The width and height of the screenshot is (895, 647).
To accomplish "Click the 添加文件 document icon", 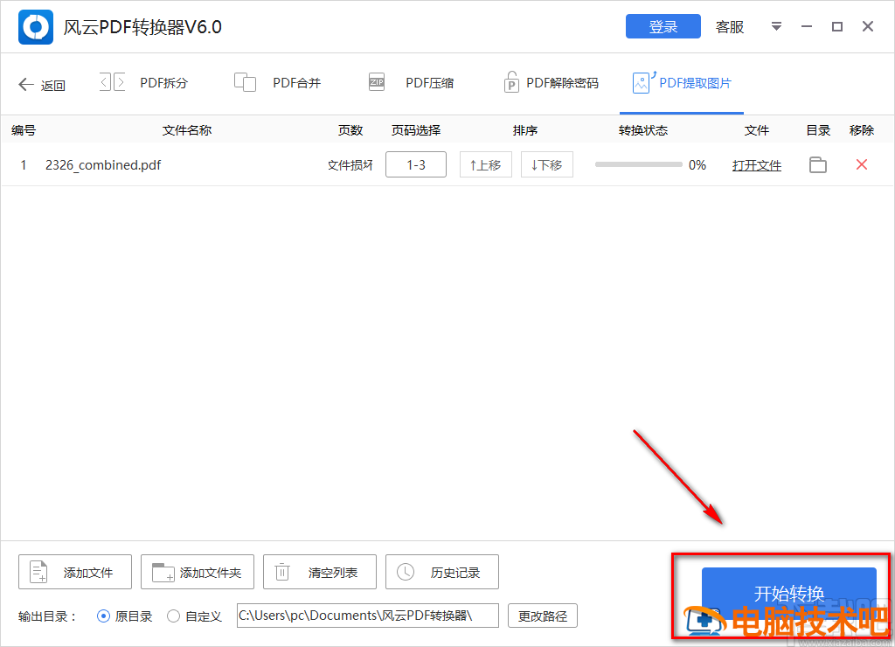I will (x=38, y=572).
